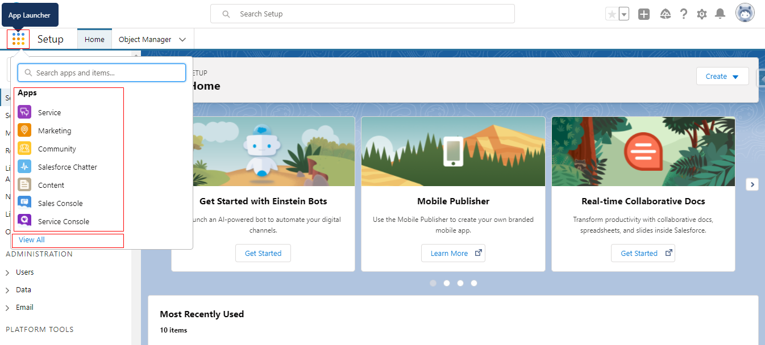The width and height of the screenshot is (765, 345).
Task: Select the second carousel dot indicator
Action: tap(447, 283)
